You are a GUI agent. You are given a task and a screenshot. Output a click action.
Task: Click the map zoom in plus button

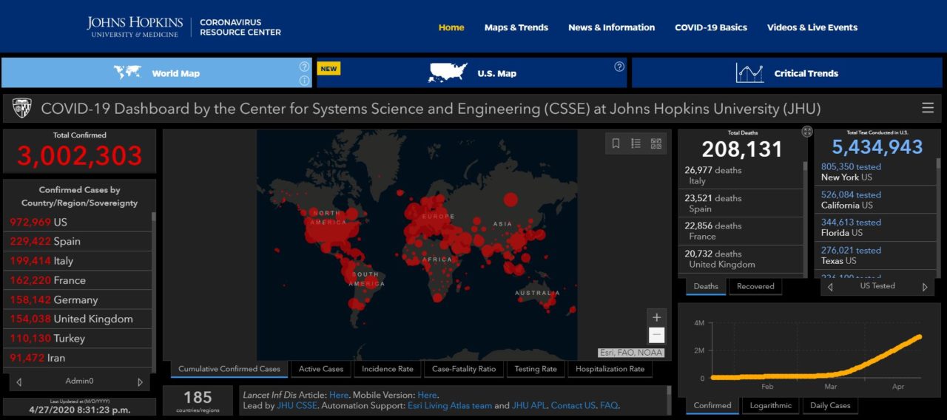click(656, 318)
